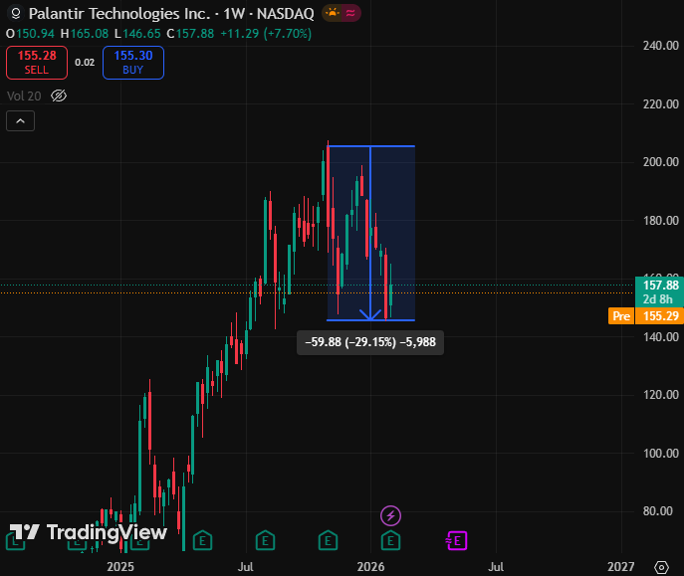Open the purple upcoming earnings marker
This screenshot has width=684, height=576.
pyautogui.click(x=456, y=541)
